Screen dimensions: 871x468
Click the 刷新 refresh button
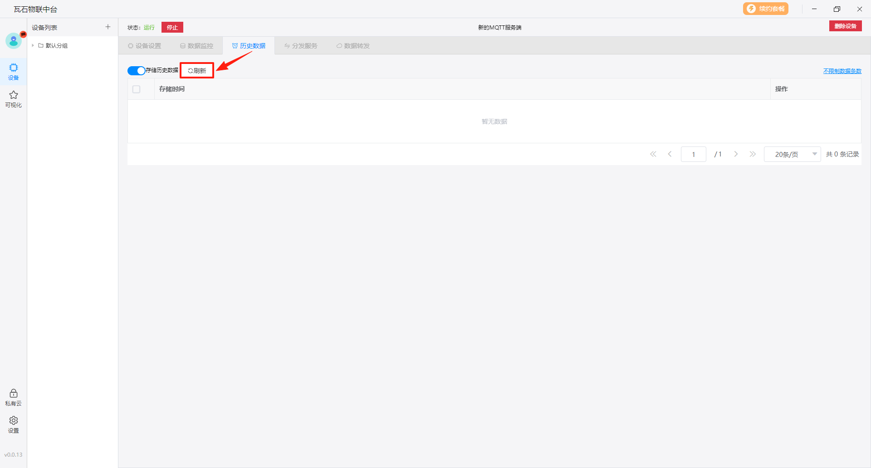pos(197,71)
